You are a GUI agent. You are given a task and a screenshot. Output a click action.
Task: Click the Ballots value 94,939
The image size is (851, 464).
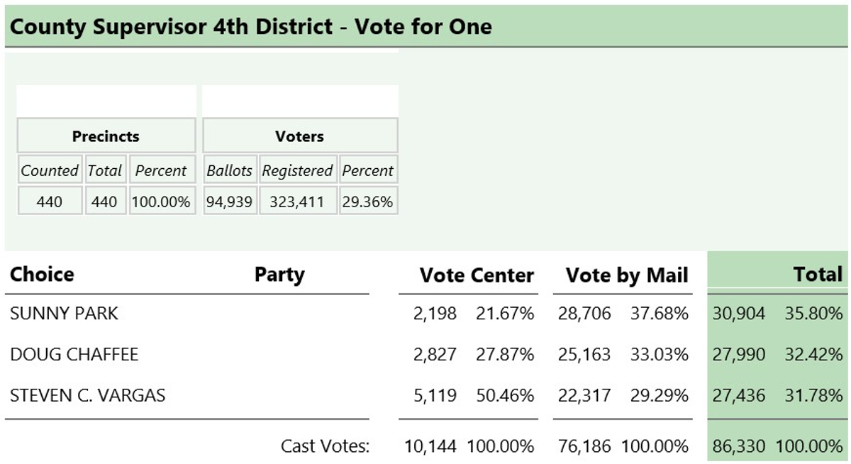coord(230,201)
